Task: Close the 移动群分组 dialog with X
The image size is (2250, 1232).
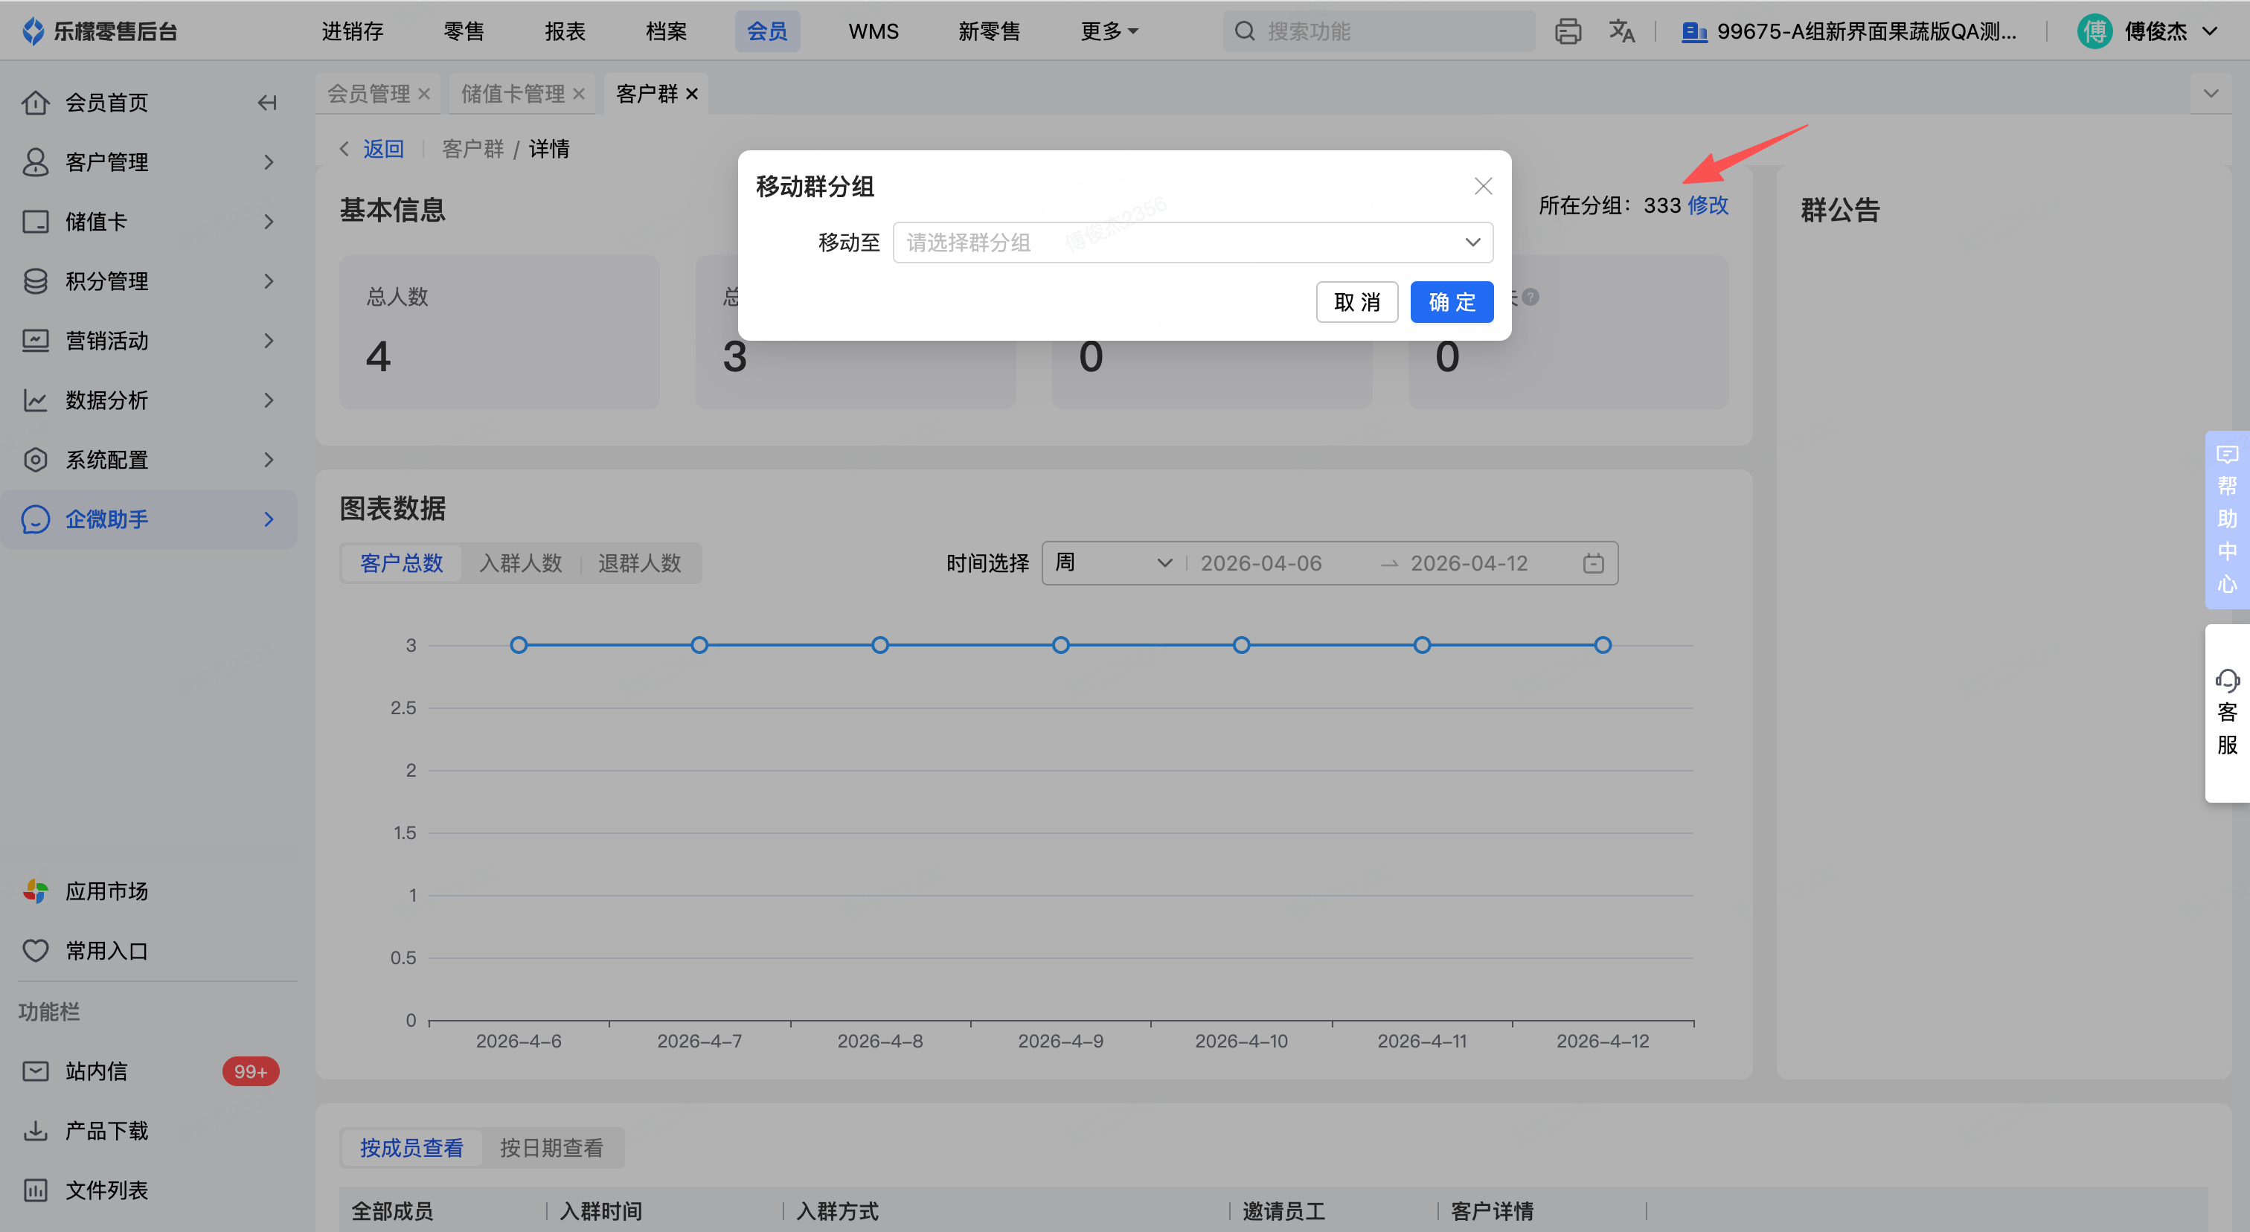Action: click(1483, 186)
